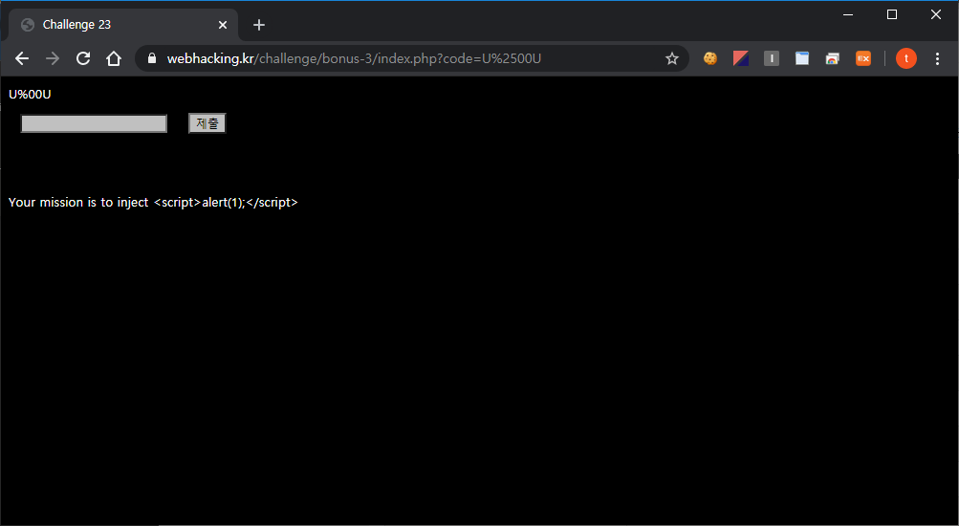
Task: Maximize the Chrome window
Action: coord(892,14)
